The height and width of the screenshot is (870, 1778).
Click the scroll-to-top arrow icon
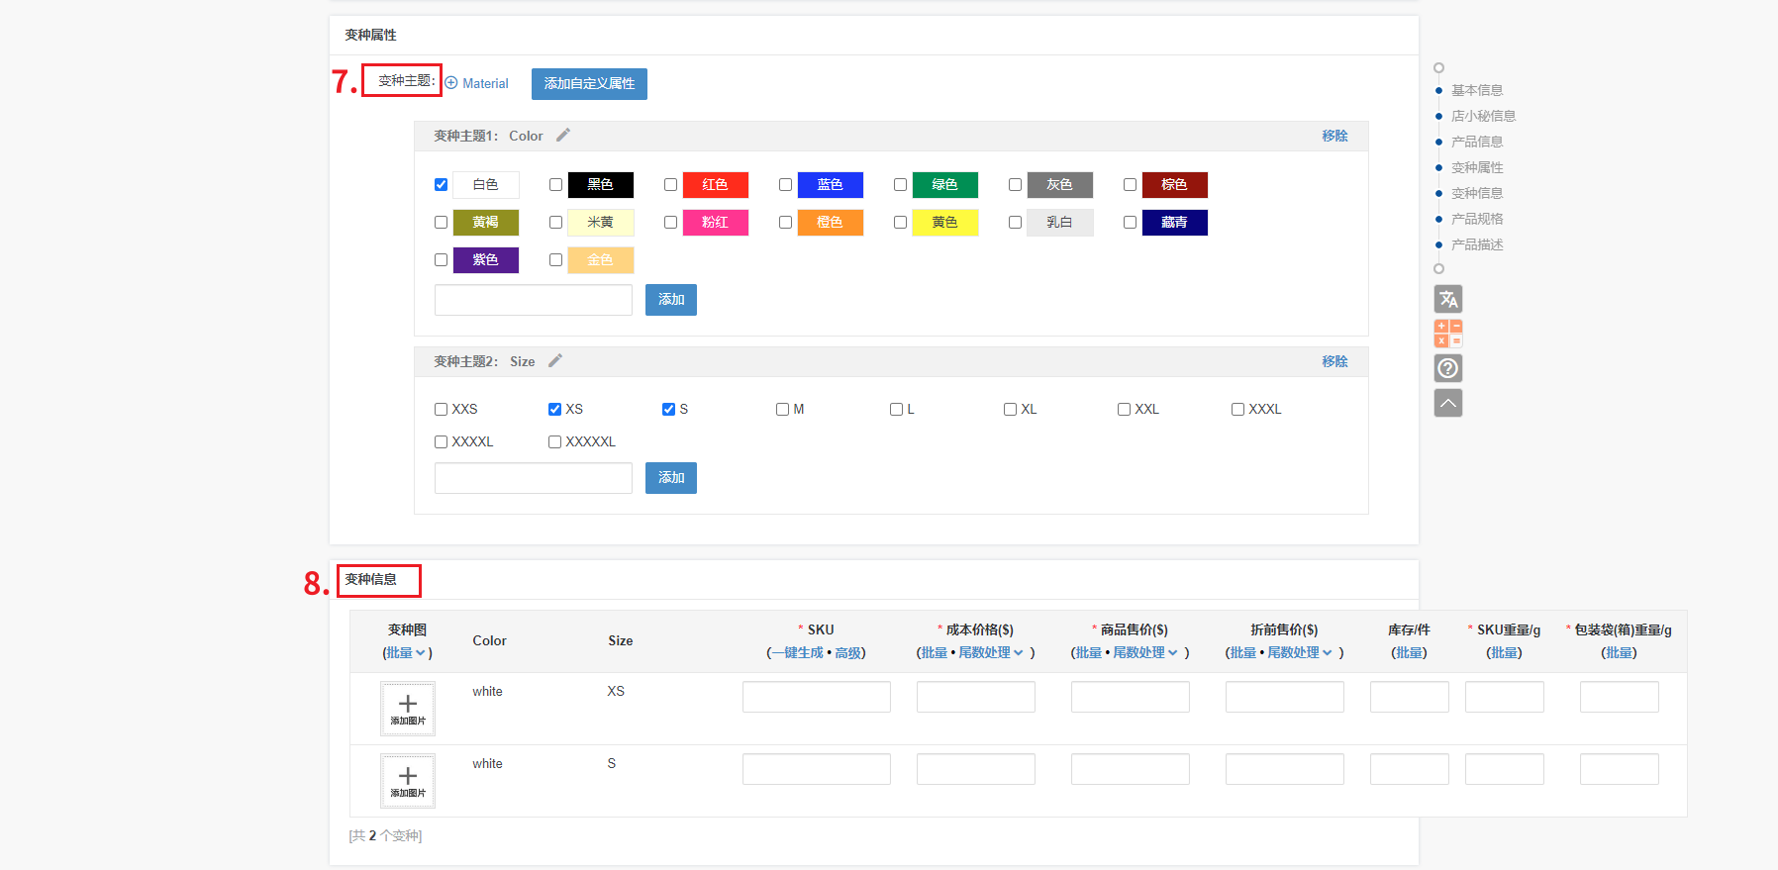point(1447,403)
